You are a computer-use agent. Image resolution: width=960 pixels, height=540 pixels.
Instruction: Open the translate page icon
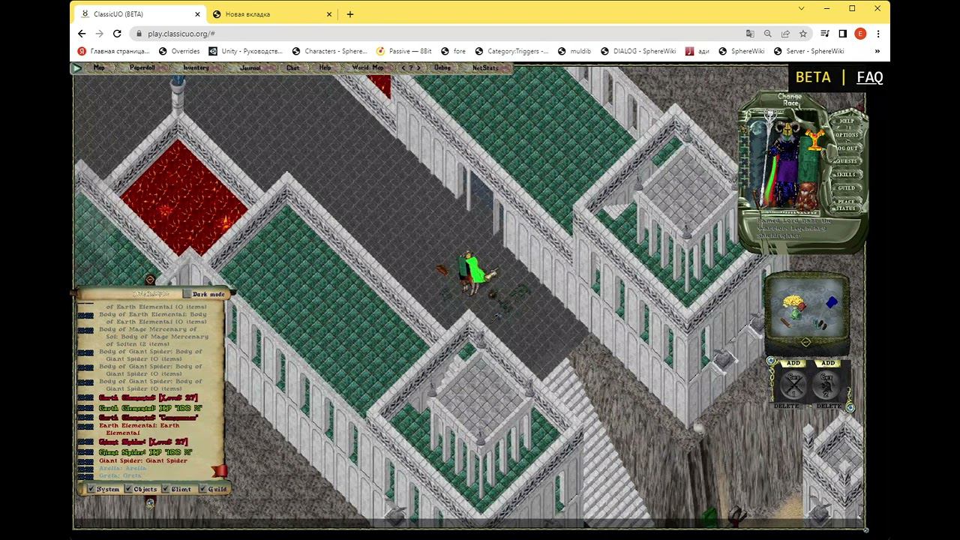click(749, 34)
